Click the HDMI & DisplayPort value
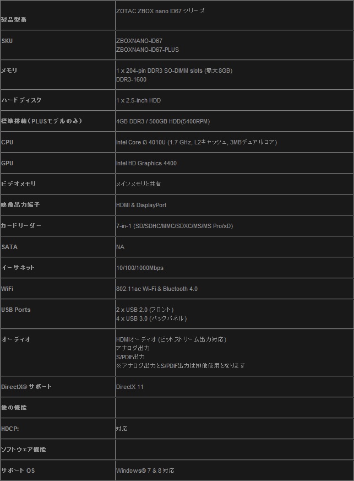Viewport: 354px width, 481px height. 141,205
